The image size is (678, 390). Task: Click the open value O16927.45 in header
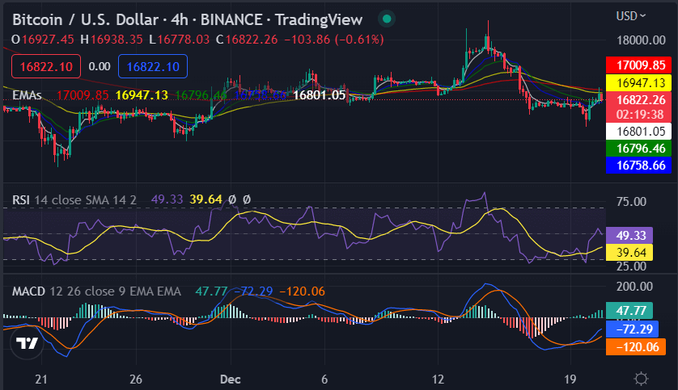click(43, 40)
